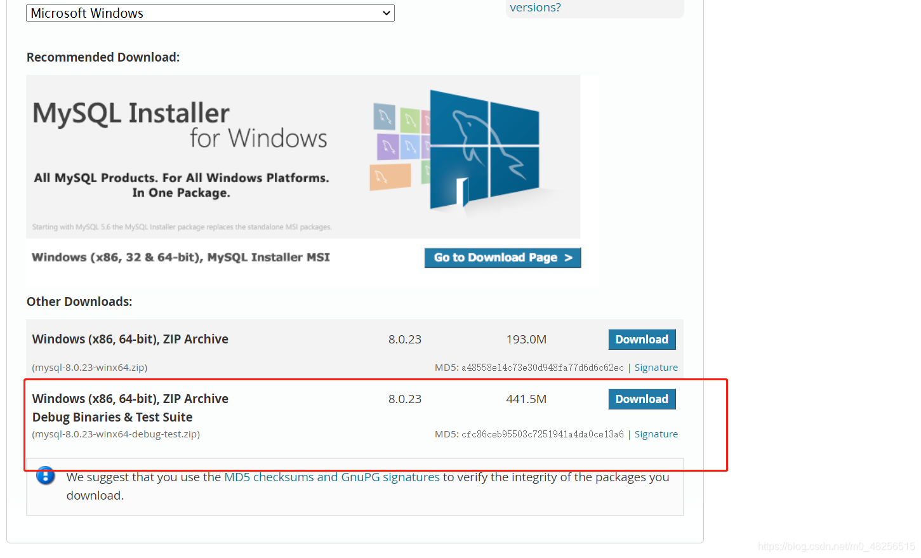Select filename (mysql-8.0.23-winx64.zip) text
Viewport: 921px width, 558px height.
pyautogui.click(x=89, y=368)
